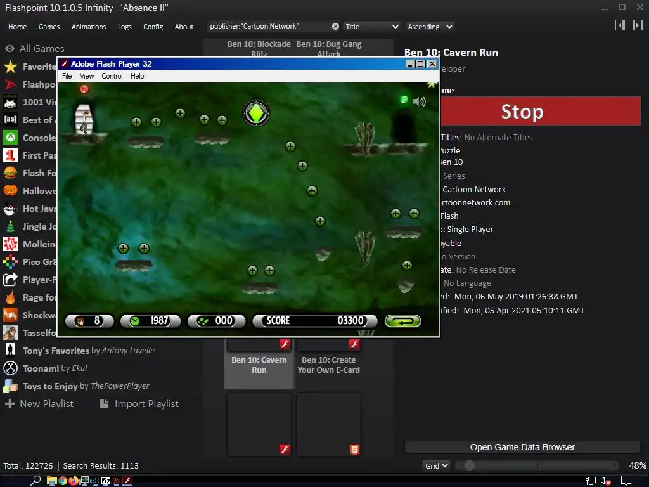
Task: Collapse the right sidebar panel icon
Action: coord(637,25)
